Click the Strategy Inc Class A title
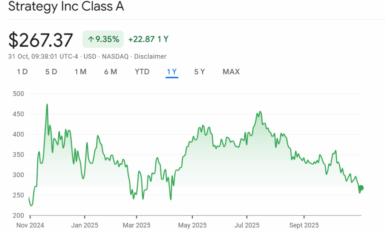This screenshot has width=386, height=234. (66, 6)
